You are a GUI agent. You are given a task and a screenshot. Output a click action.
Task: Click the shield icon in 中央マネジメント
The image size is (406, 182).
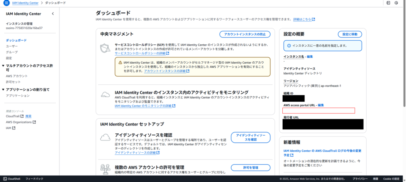pyautogui.click(x=105, y=48)
